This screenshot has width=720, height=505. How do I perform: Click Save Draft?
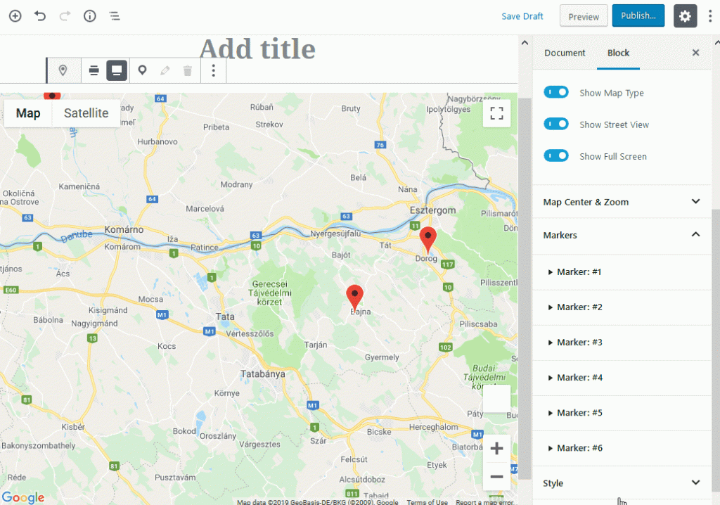[x=522, y=16]
